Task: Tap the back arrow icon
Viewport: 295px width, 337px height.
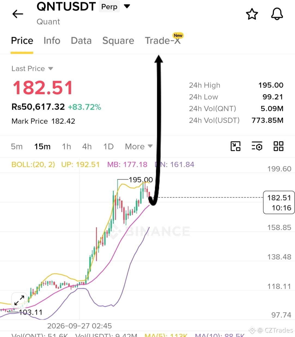Action: pyautogui.click(x=18, y=14)
